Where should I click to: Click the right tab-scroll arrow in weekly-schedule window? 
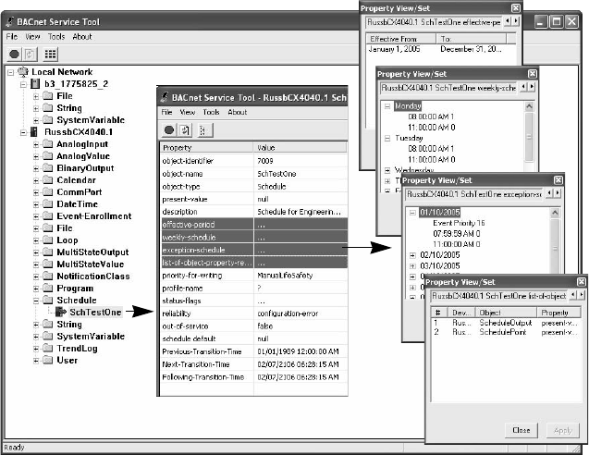(532, 87)
